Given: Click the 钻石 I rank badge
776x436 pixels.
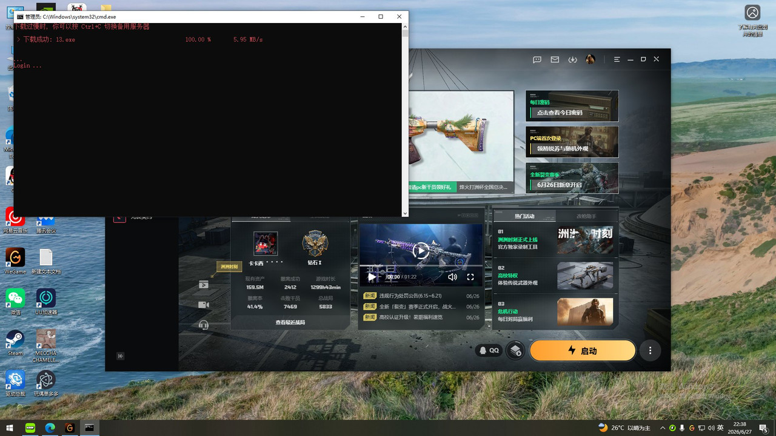Looking at the screenshot, I should [315, 243].
